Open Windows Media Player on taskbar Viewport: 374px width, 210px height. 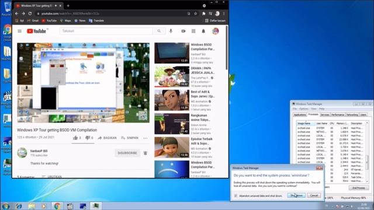(44, 206)
